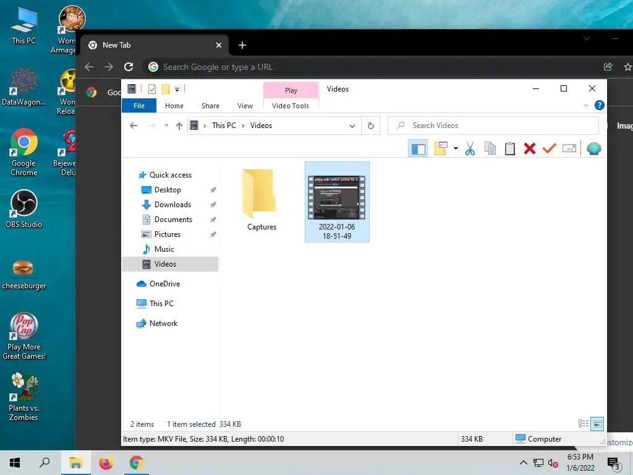Unpin Pictures using its pin icon
Viewport: 633px width, 475px height.
click(213, 234)
